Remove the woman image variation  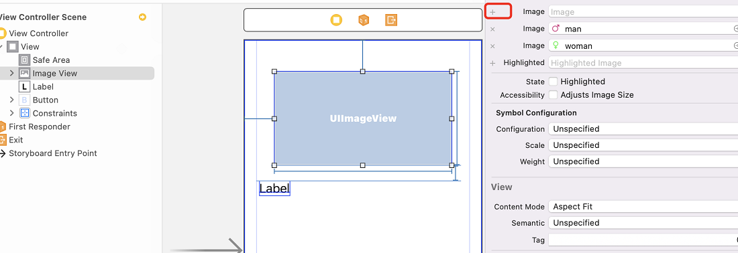pos(493,46)
